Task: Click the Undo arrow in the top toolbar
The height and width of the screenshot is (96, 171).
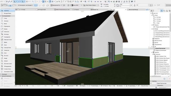Action: click(2, 2)
